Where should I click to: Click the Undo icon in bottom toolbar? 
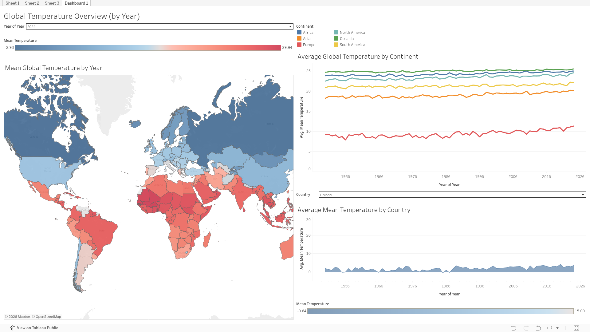pos(513,328)
